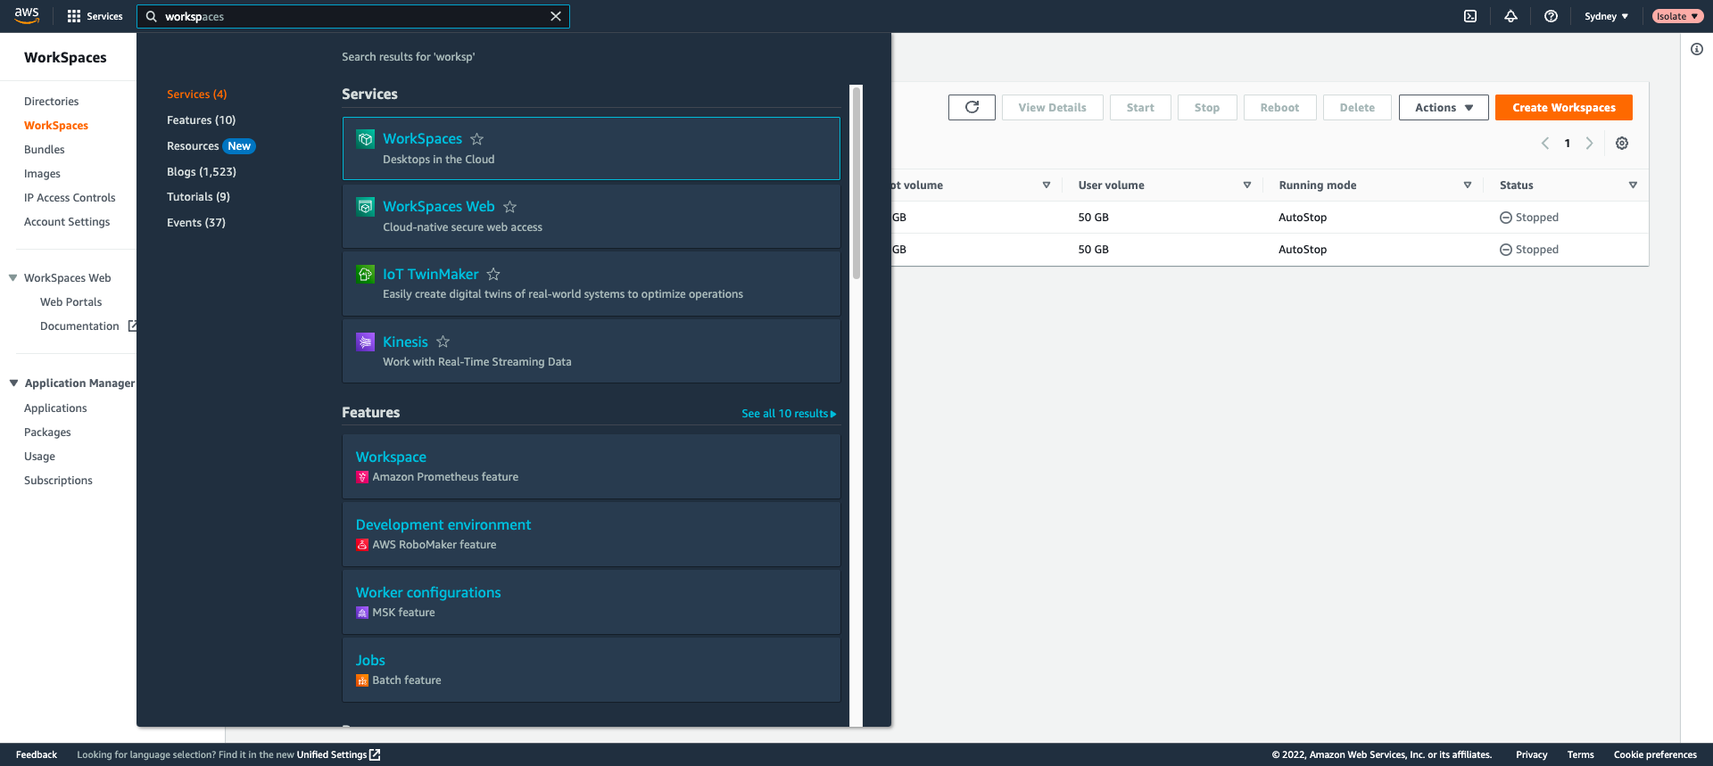
Task: Open the Sydney region dropdown
Action: tap(1606, 16)
